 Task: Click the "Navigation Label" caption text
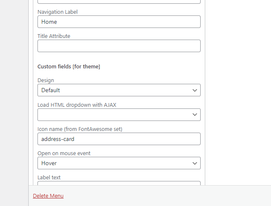(57, 12)
